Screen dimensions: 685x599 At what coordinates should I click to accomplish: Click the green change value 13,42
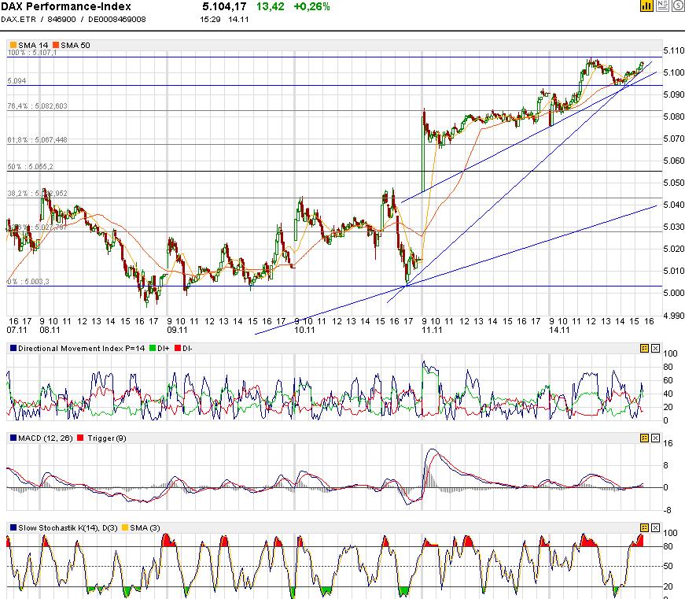coord(270,6)
